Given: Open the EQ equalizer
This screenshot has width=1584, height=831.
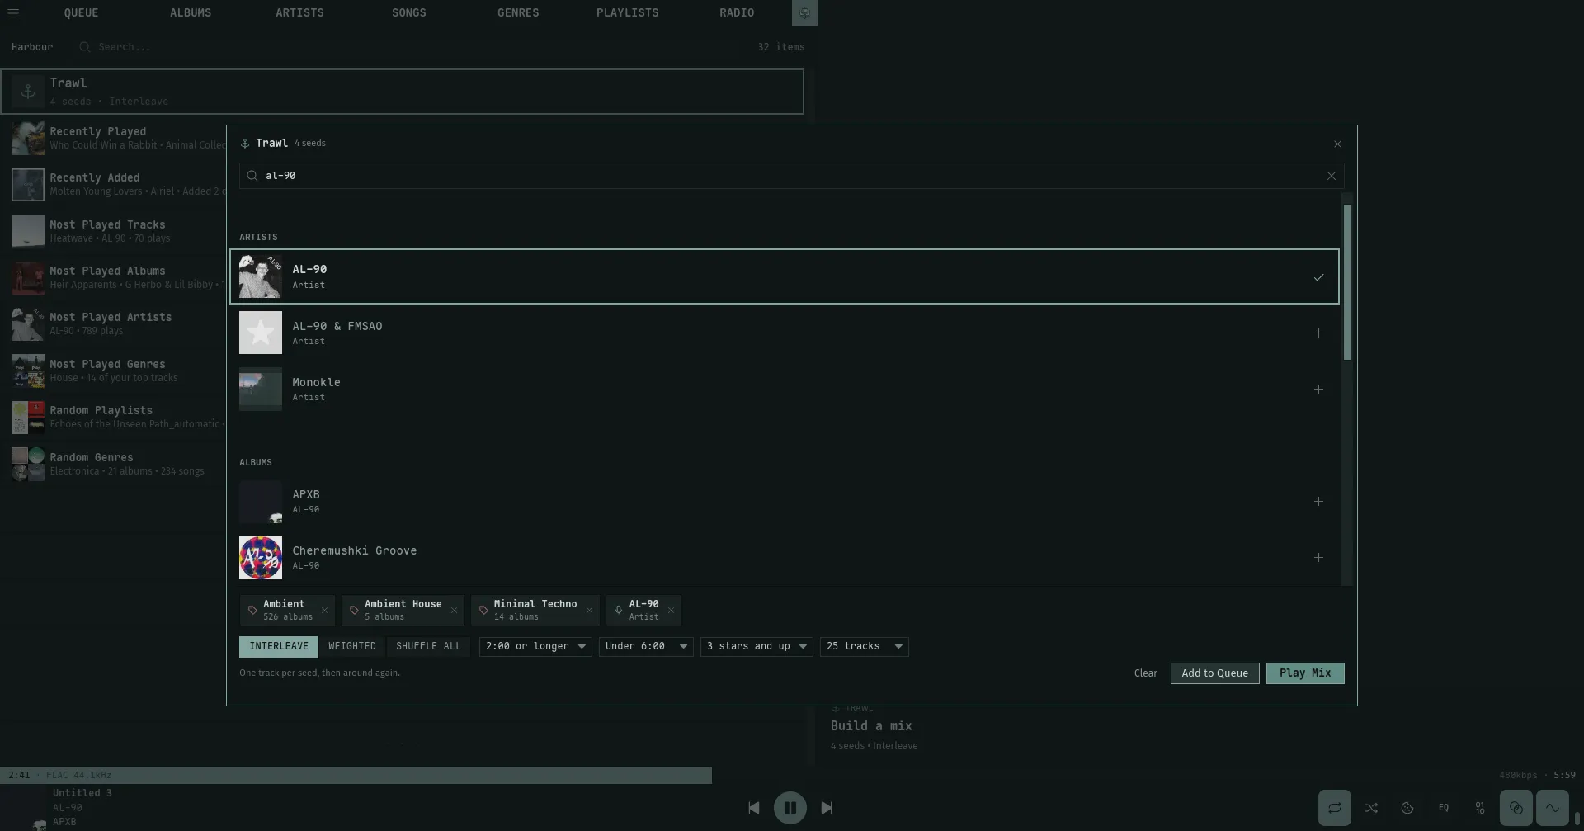Looking at the screenshot, I should click(x=1444, y=808).
